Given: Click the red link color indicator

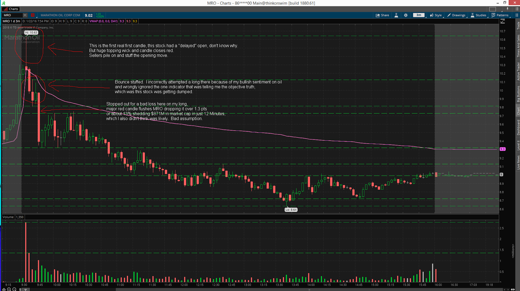Looking at the screenshot, I should click(32, 15).
